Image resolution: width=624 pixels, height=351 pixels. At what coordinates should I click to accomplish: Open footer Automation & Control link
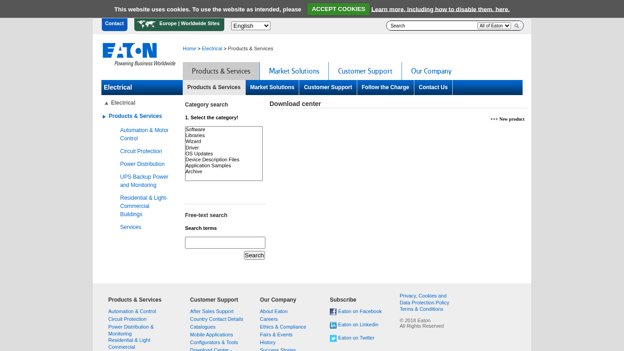pyautogui.click(x=132, y=311)
